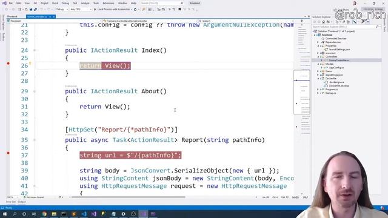
Task: Close the HomeController.cs tab
Action: click(x=54, y=16)
